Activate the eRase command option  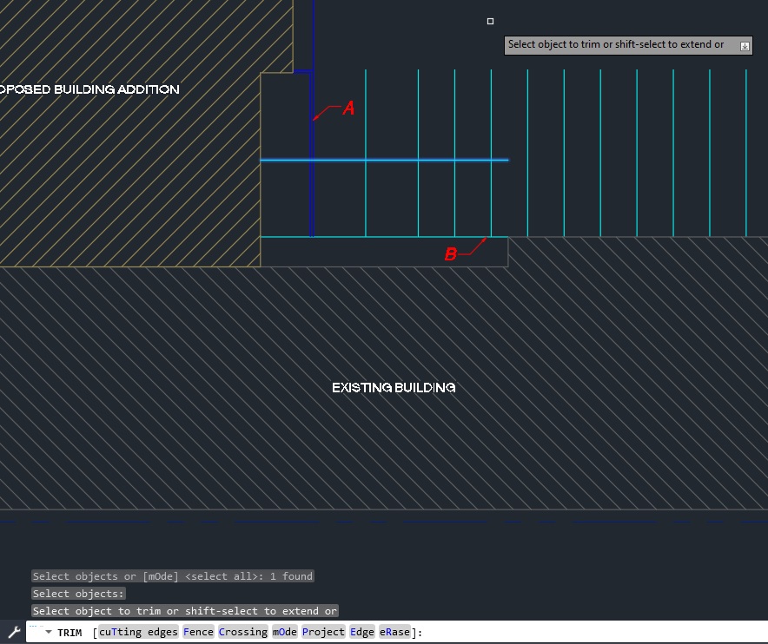394,632
